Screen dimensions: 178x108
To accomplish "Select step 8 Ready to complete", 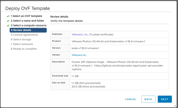I will point(24,49).
